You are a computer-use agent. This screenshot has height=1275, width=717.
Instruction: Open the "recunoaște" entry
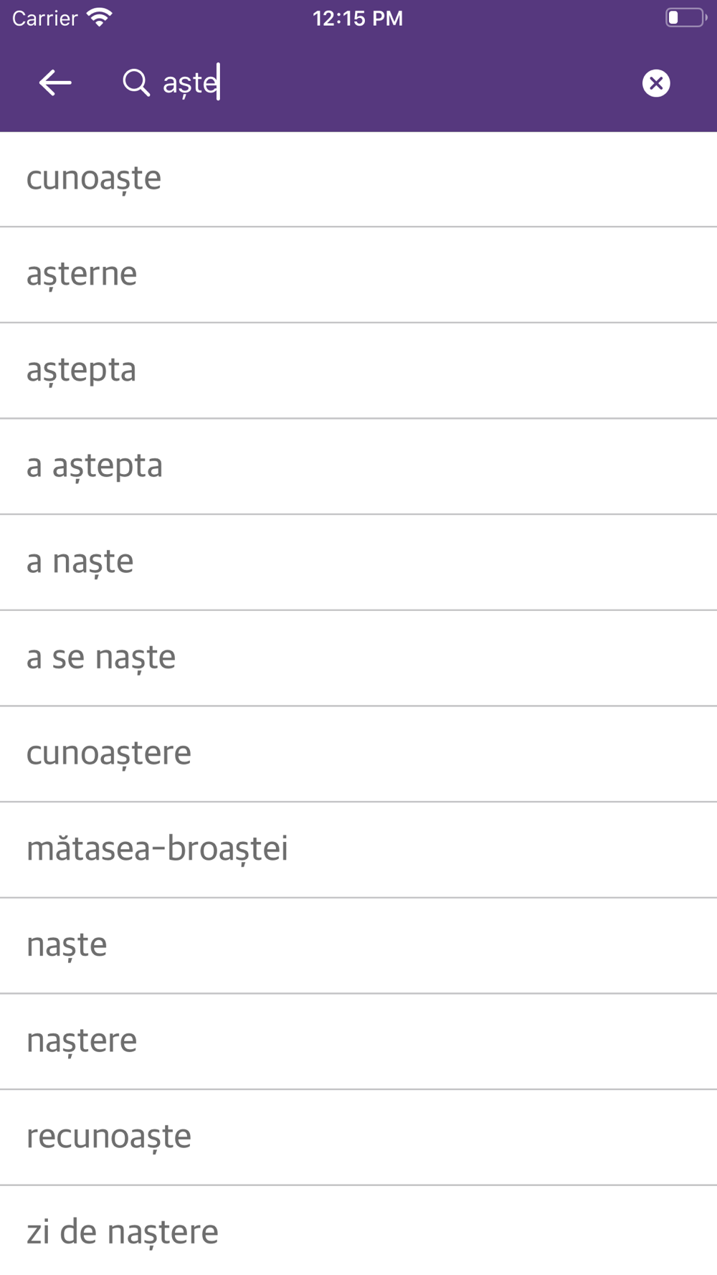tap(358, 1137)
